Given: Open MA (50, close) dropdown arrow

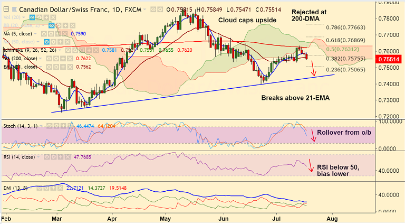Looking at the screenshot, I should click(38, 42).
